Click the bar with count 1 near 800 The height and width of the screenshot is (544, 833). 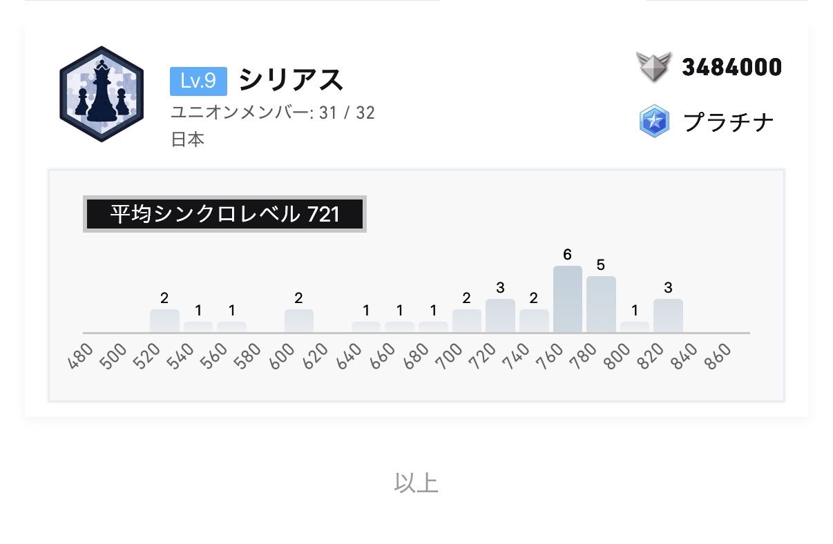click(x=634, y=327)
